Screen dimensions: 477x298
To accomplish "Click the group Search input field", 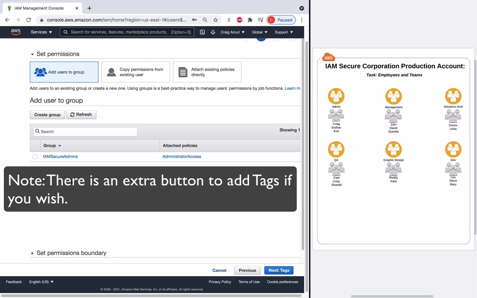I will click(85, 131).
